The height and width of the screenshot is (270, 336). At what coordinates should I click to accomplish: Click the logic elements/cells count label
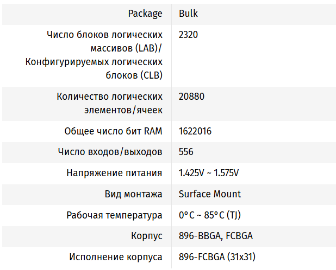tap(109, 103)
